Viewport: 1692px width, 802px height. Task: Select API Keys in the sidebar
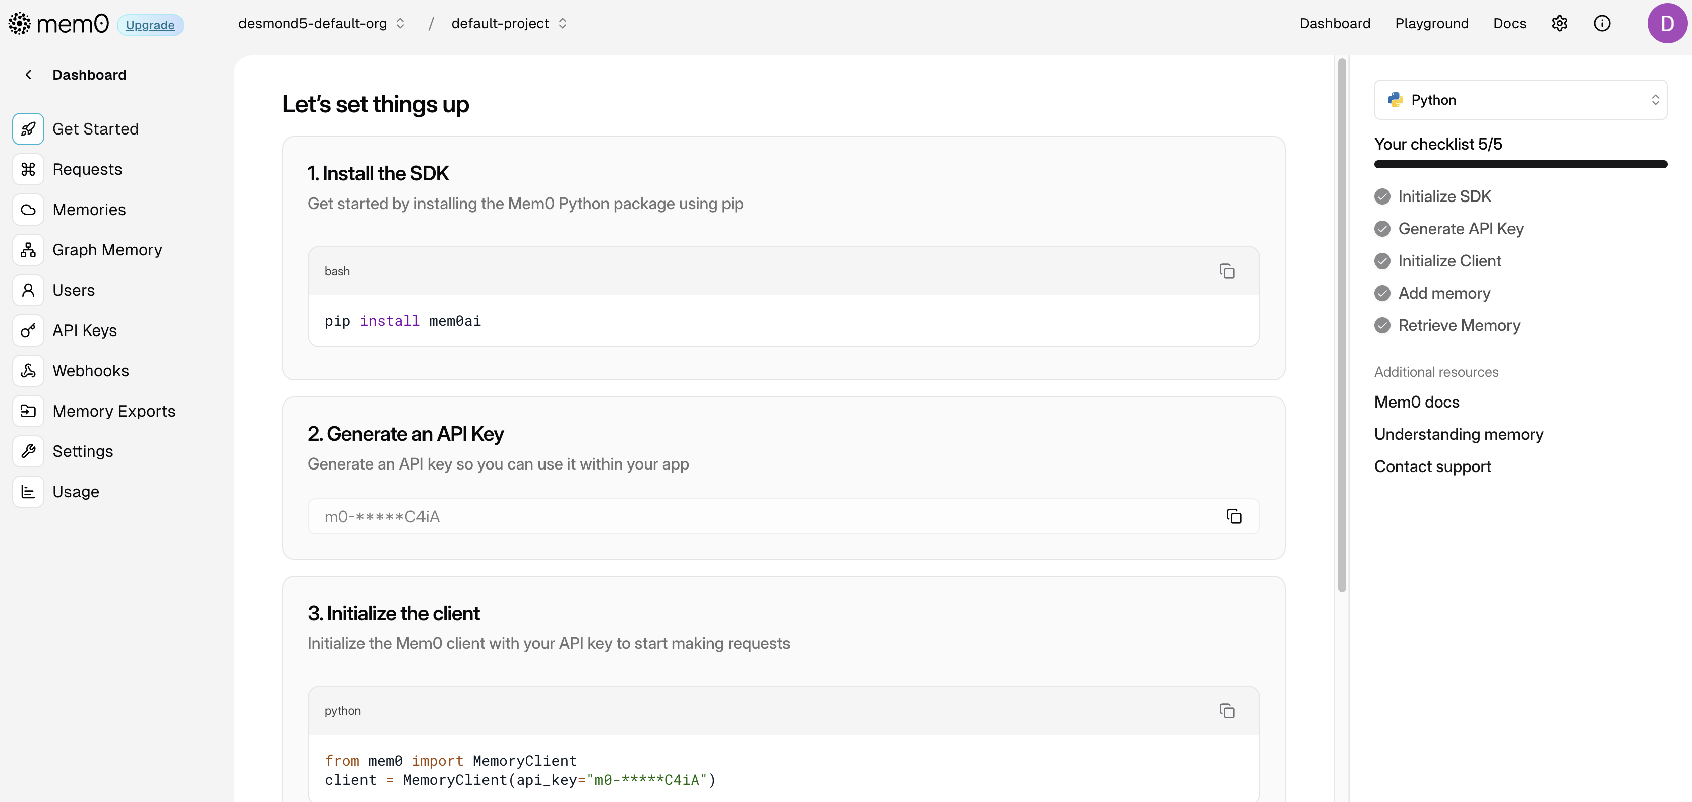coord(85,330)
